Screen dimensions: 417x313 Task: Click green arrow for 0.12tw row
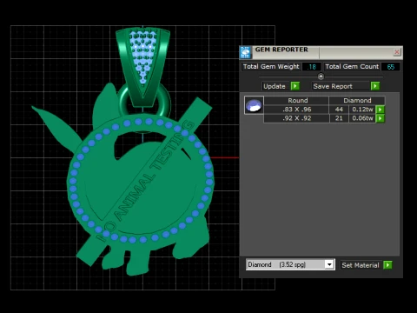pos(380,110)
